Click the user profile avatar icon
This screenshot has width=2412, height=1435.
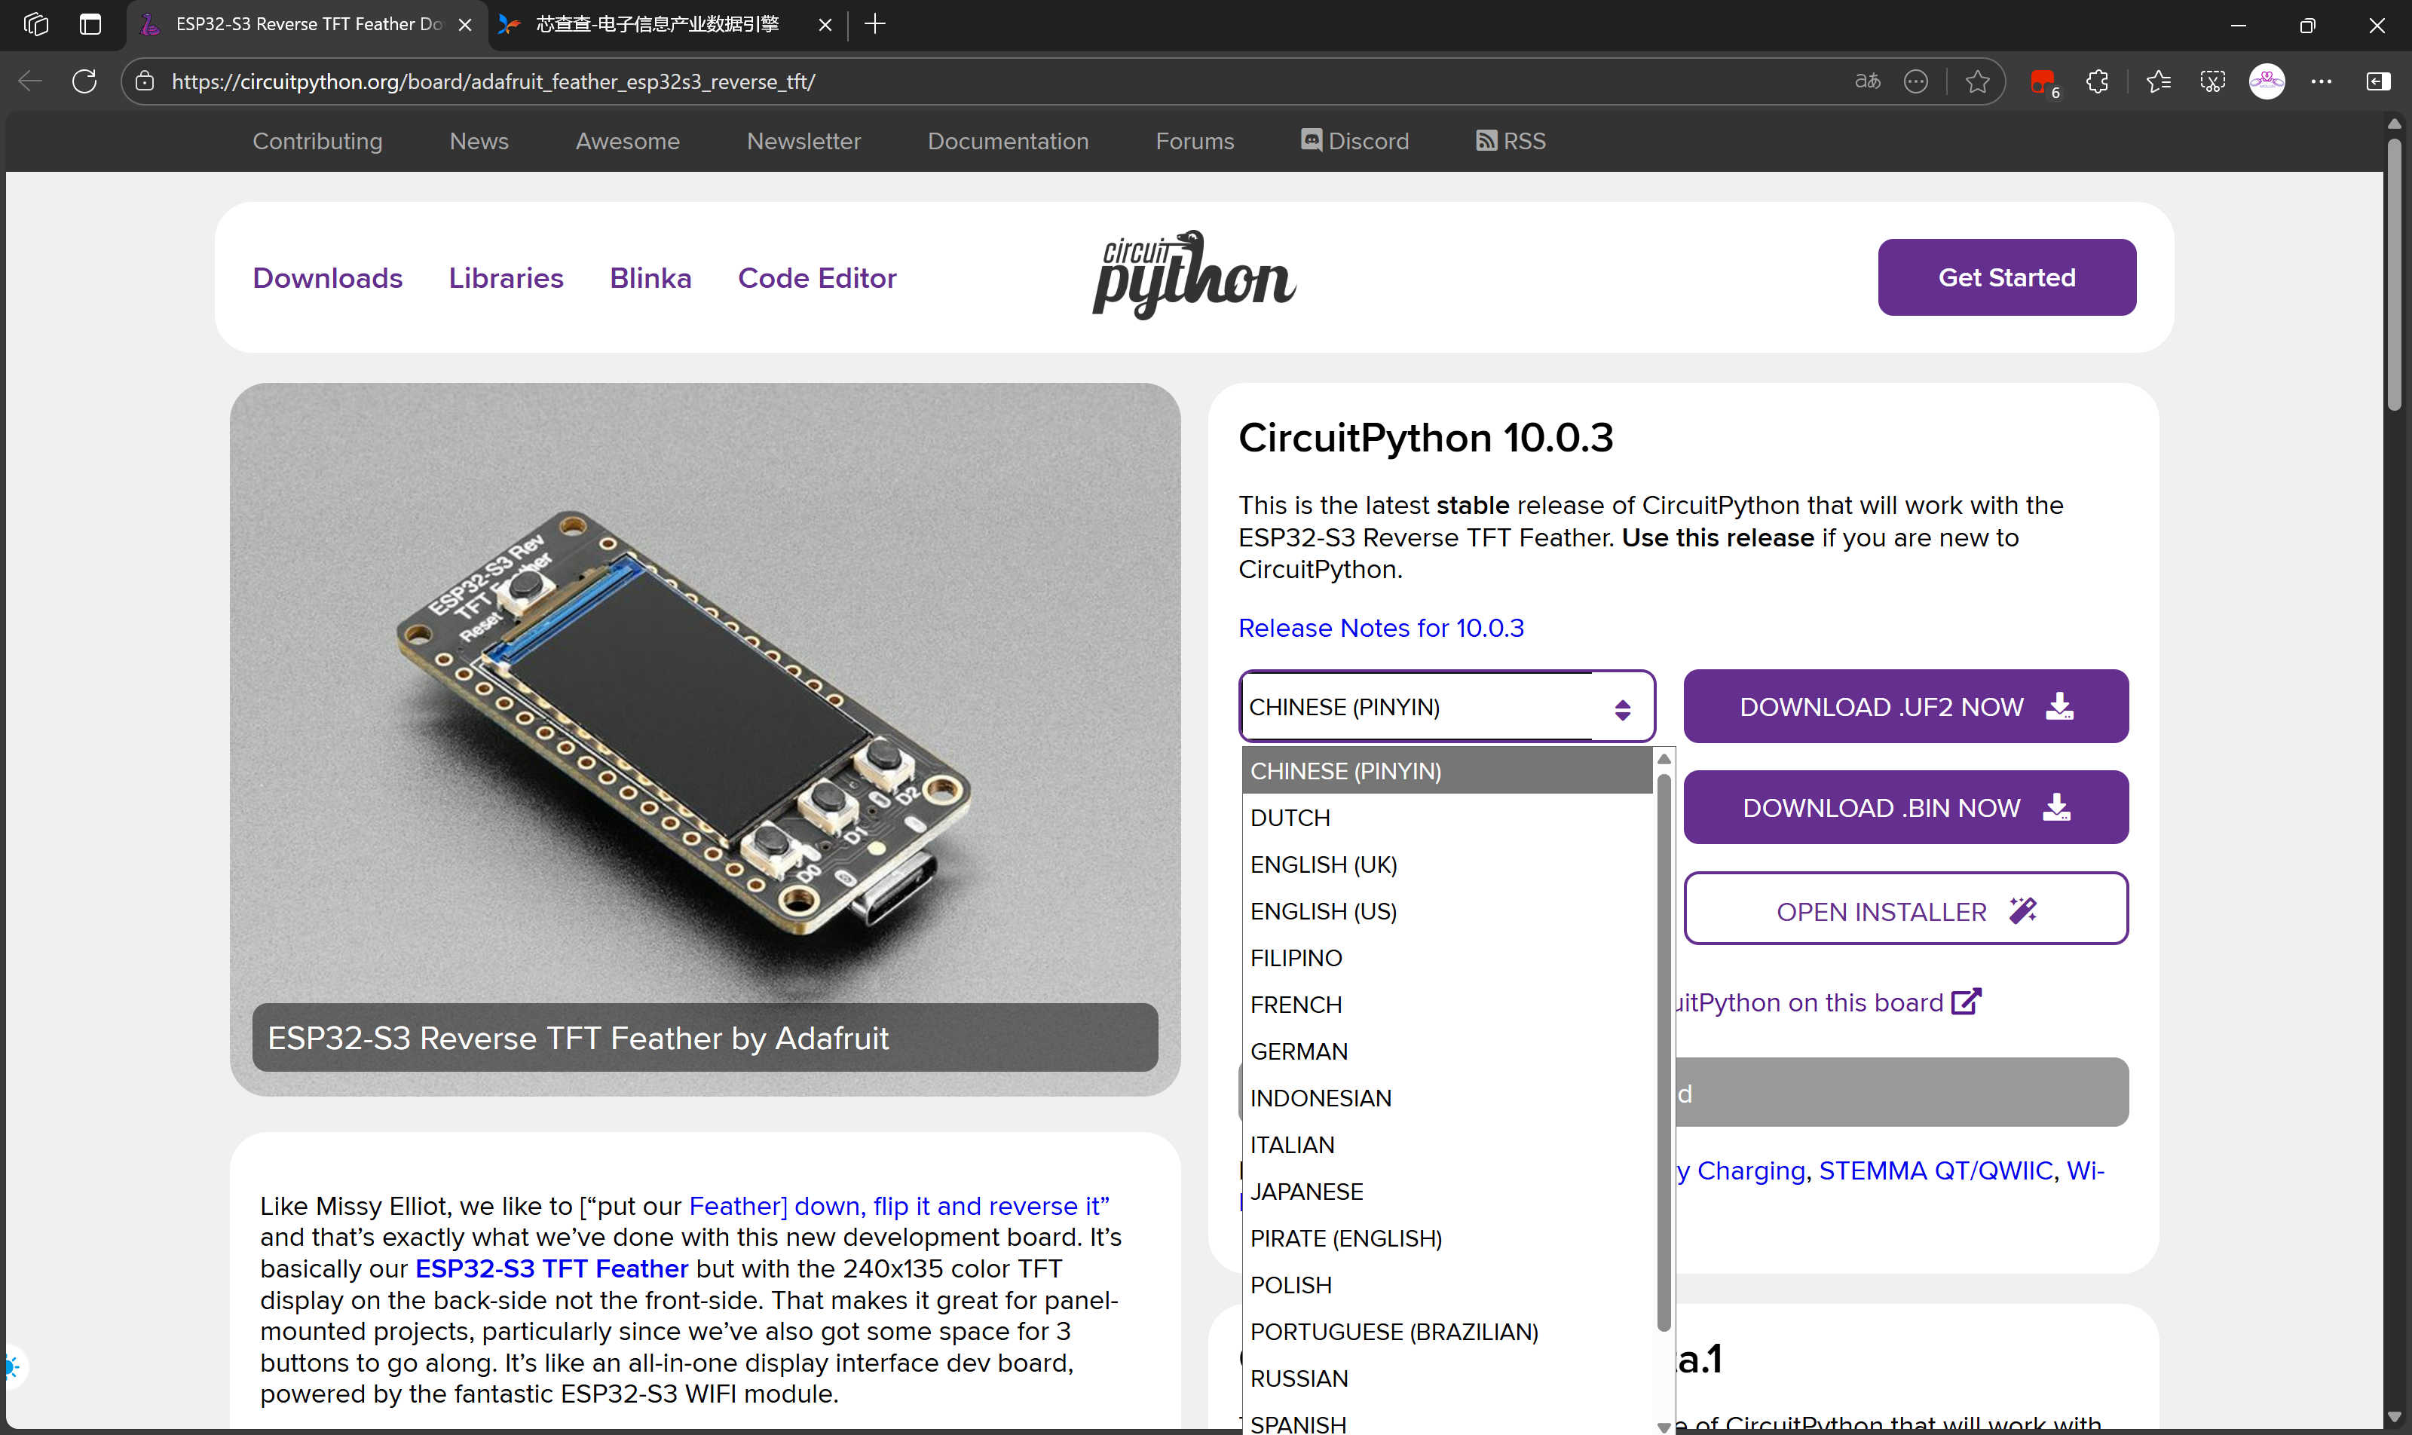click(2266, 81)
